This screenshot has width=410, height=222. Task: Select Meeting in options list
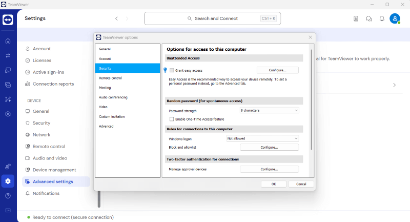pos(128,88)
